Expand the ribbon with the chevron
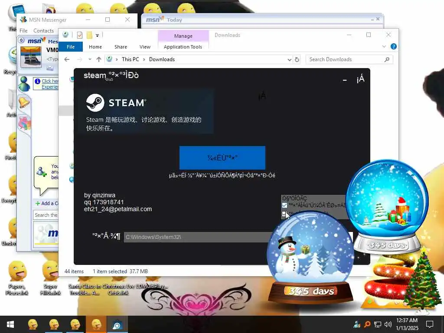 (x=384, y=46)
